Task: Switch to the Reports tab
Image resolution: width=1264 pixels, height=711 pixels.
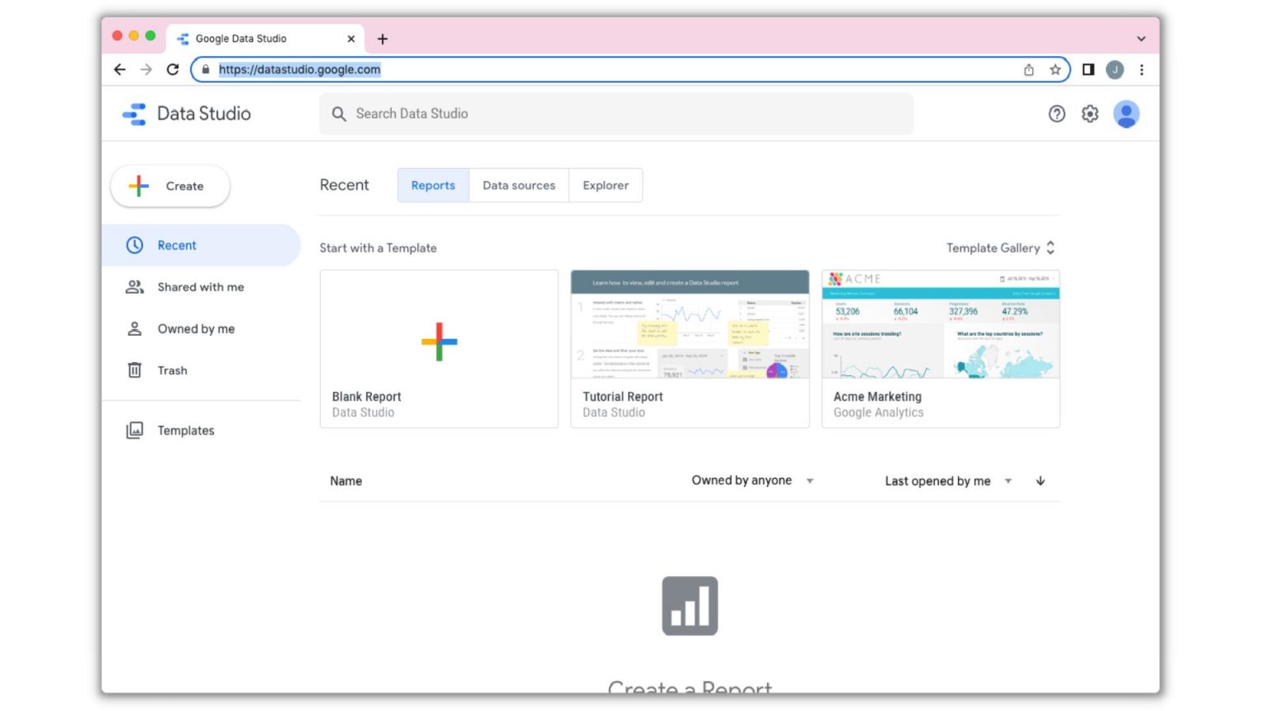Action: click(434, 186)
